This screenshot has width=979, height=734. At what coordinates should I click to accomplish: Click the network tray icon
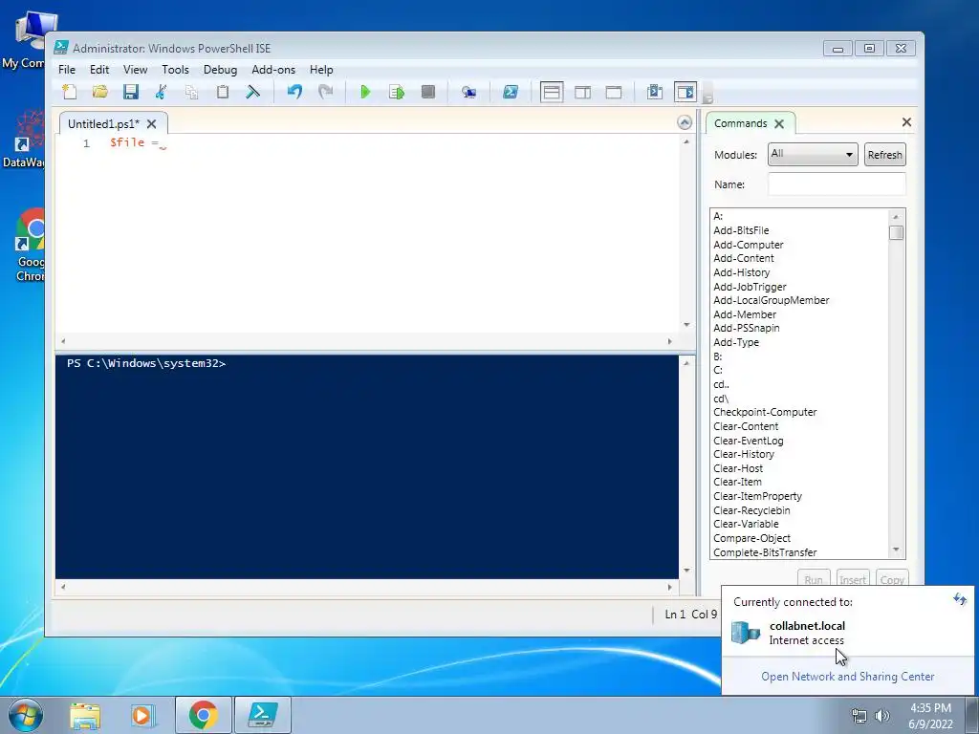tap(859, 716)
